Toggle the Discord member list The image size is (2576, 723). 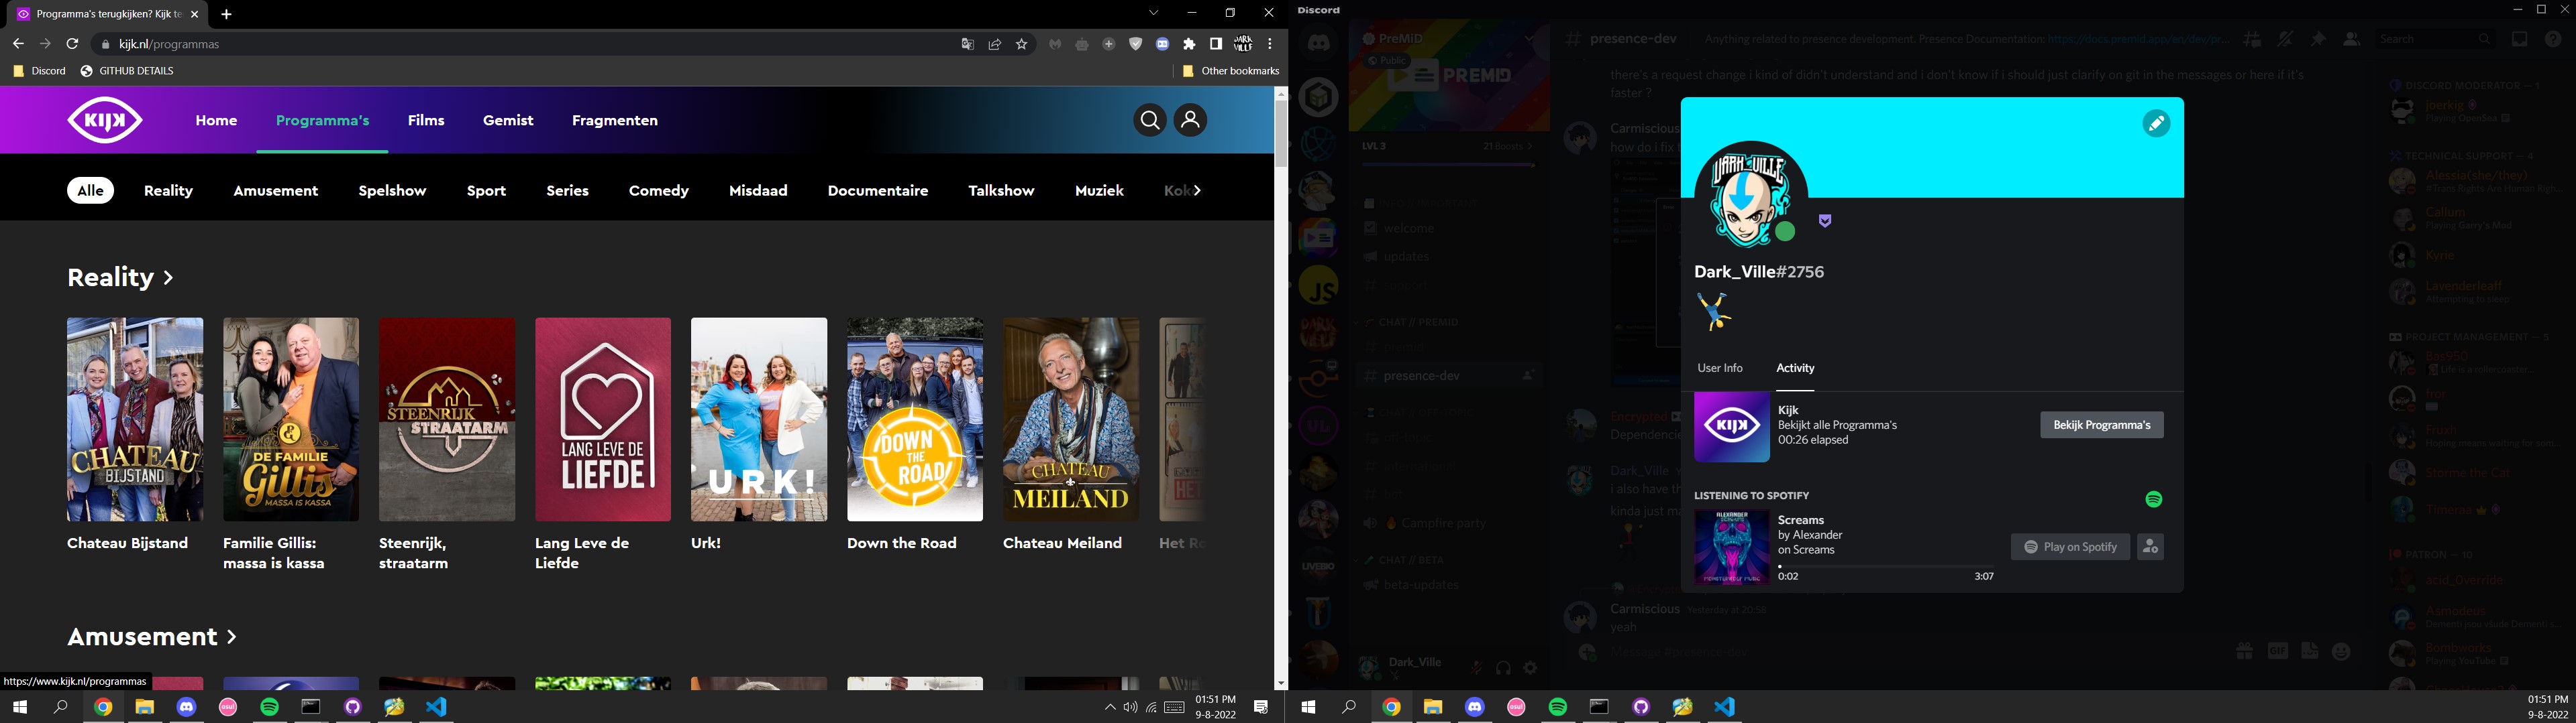click(2351, 39)
